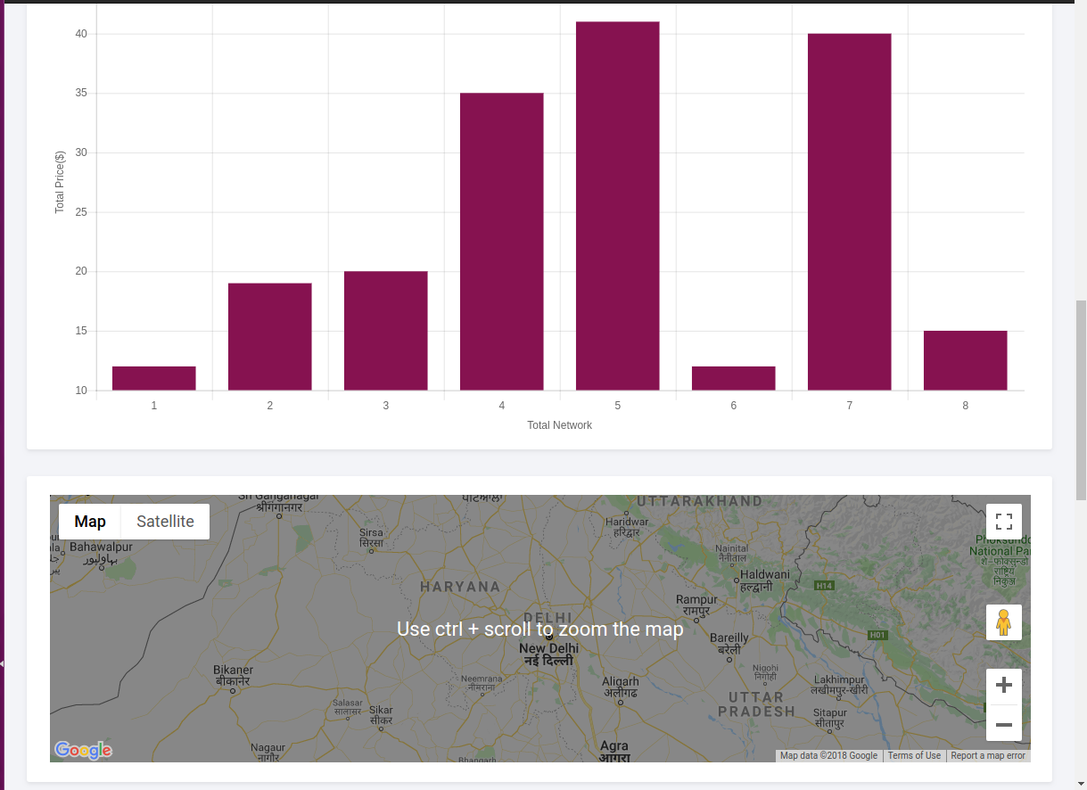Click the bar for network 6
Image resolution: width=1087 pixels, height=790 pixels.
pos(734,378)
